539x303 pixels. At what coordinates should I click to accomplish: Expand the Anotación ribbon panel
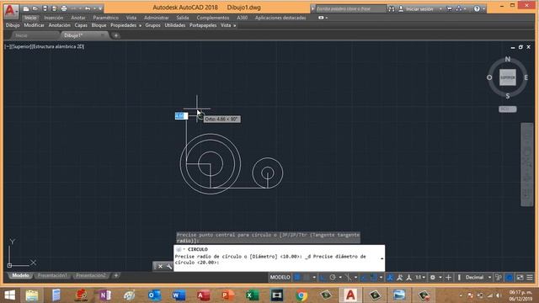[59, 25]
